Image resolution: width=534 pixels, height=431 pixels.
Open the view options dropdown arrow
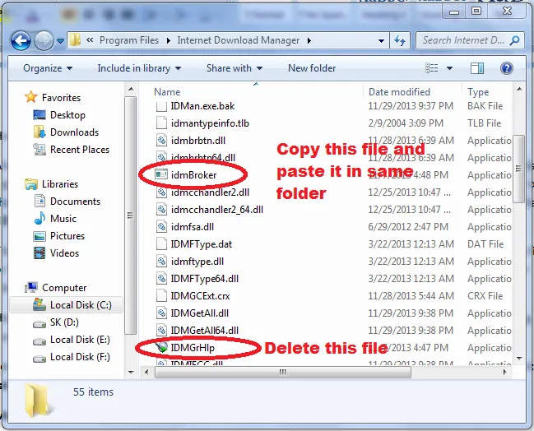449,68
